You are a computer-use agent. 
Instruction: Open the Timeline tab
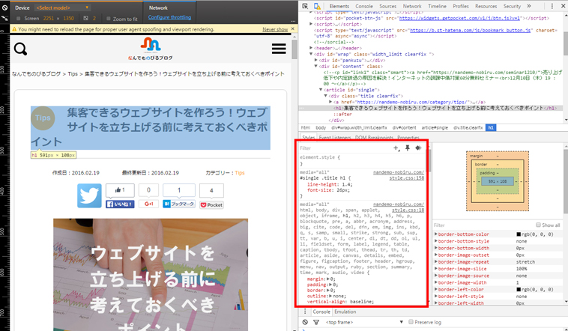click(437, 6)
